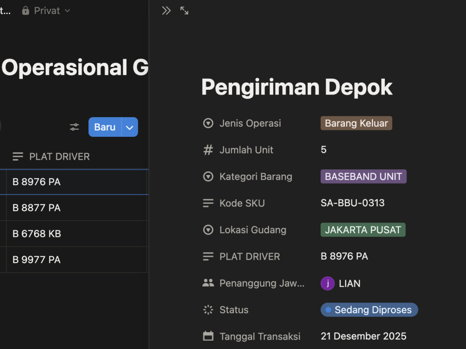This screenshot has width=466, height=349.
Task: Click the Tanggal Transaksi calendar icon
Action: click(x=208, y=336)
